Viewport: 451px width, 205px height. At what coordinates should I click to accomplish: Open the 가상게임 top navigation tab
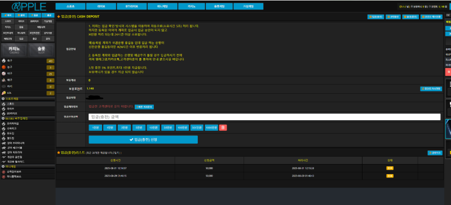coord(249,6)
